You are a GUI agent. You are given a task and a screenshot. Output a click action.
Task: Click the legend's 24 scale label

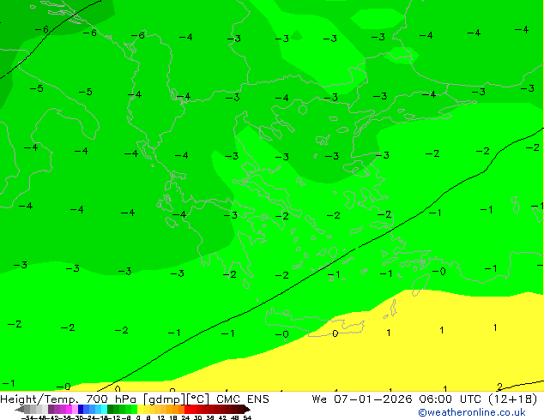[x=185, y=417]
